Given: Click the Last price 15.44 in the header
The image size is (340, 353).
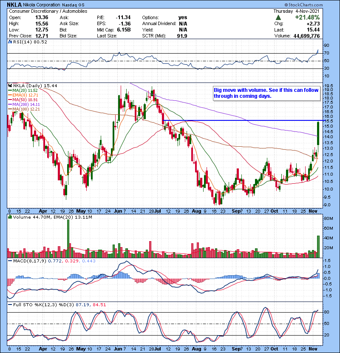Looking at the screenshot, I should (x=313, y=30).
